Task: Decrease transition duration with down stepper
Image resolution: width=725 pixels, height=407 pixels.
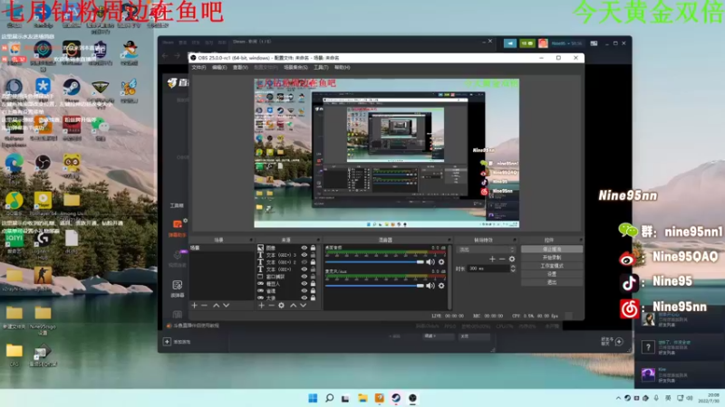Action: pos(513,270)
